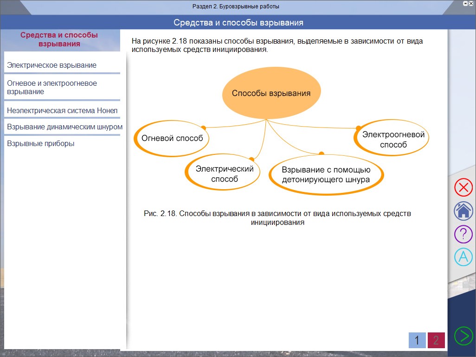
Task: Click the Электрический способ diagram node
Action: coord(224,174)
